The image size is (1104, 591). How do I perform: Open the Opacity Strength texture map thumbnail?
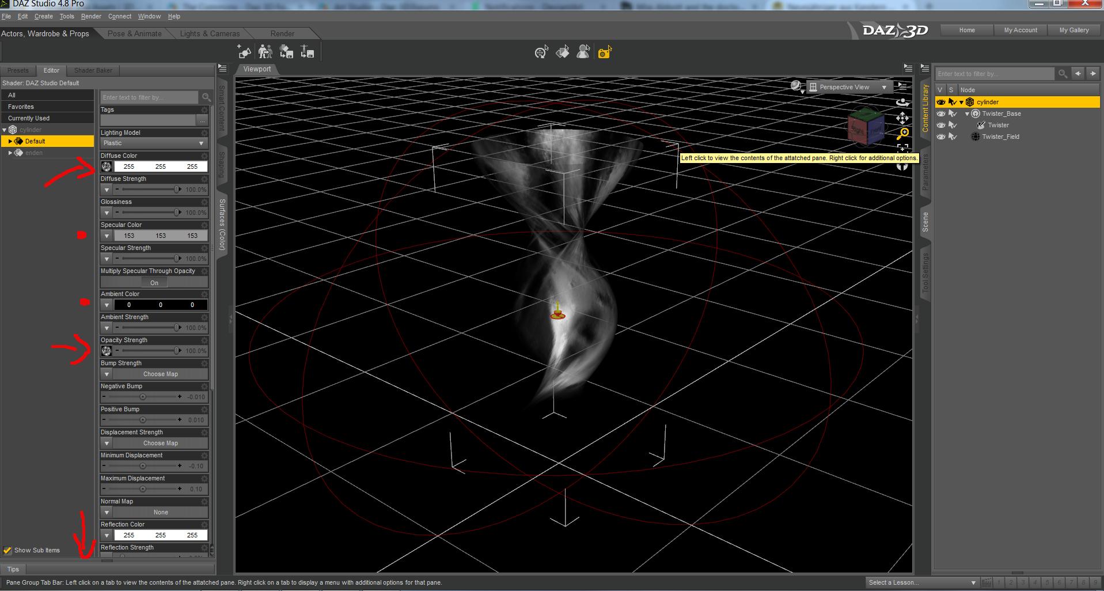pyautogui.click(x=107, y=351)
